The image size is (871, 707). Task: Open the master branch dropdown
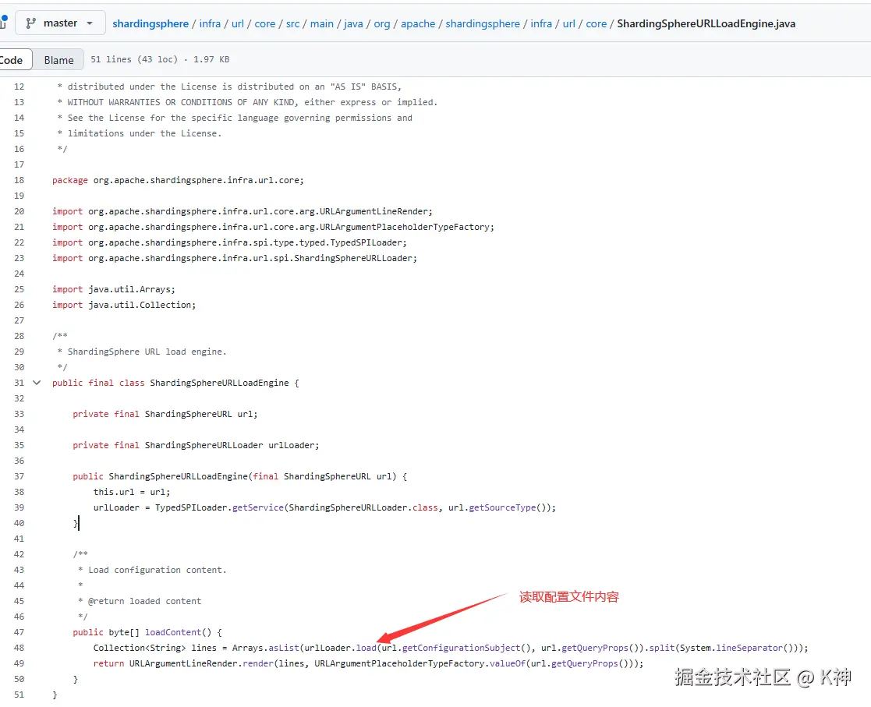point(60,23)
